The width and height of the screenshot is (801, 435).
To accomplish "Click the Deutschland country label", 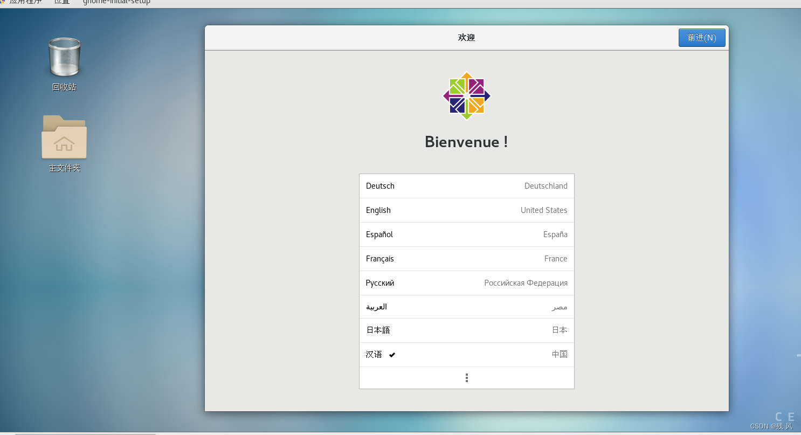I will [x=545, y=186].
